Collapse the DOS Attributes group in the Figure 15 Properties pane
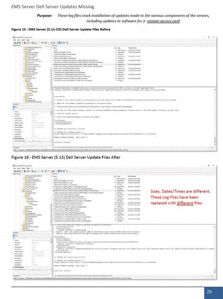The width and height of the screenshot is (223, 299). 14,138
